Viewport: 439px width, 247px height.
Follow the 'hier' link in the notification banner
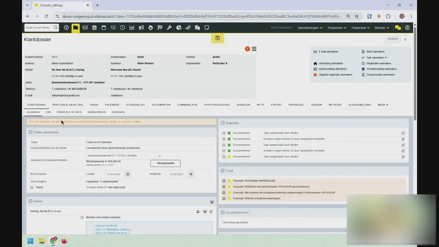click(138, 121)
